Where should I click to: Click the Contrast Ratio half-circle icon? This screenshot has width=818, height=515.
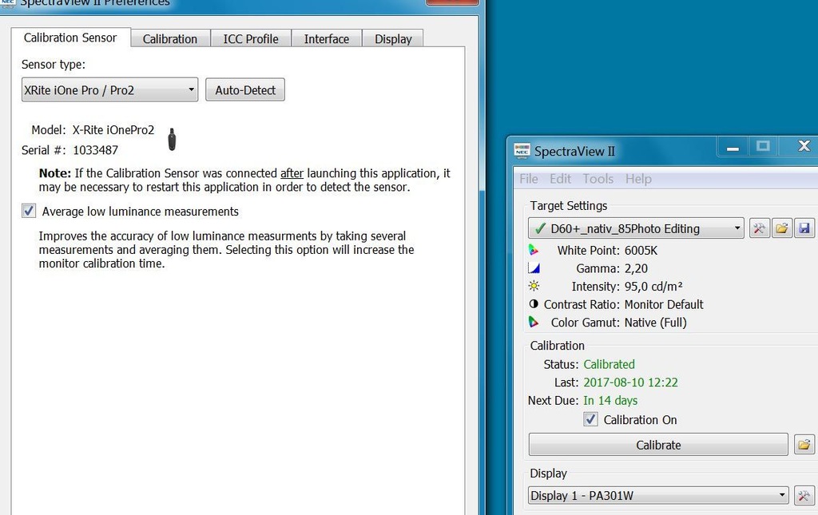[533, 304]
